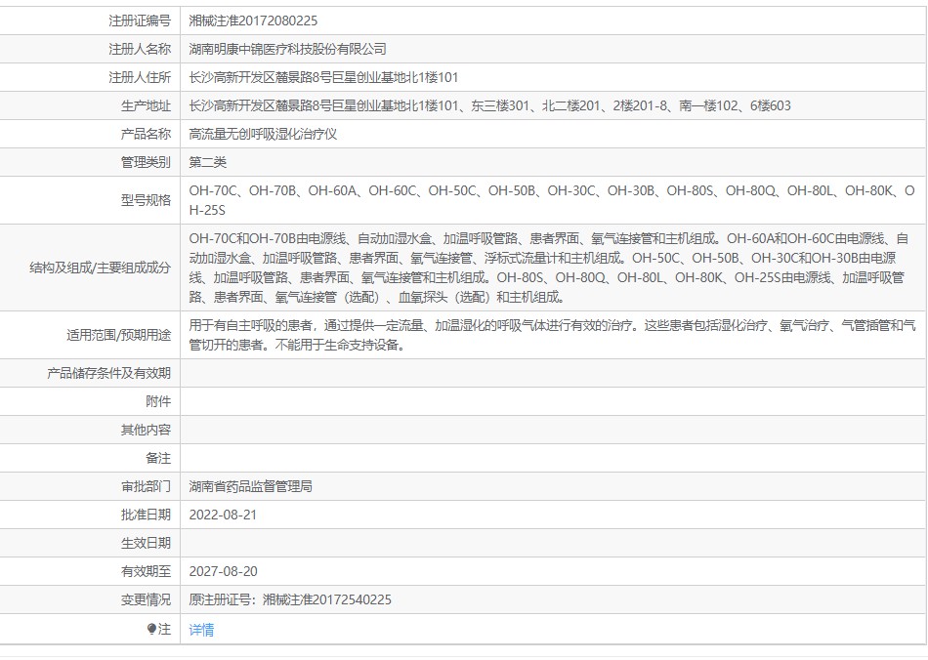Image resolution: width=928 pixels, height=660 pixels.
Task: Click the 注册人名称 label
Action: click(140, 49)
